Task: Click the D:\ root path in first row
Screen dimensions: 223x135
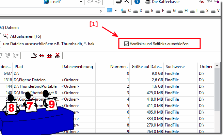Action: [x=16, y=73]
